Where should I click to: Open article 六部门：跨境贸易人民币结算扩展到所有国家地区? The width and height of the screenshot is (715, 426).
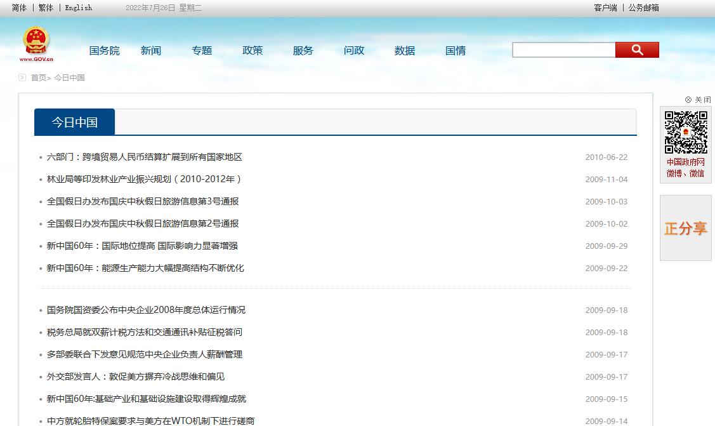pos(144,157)
